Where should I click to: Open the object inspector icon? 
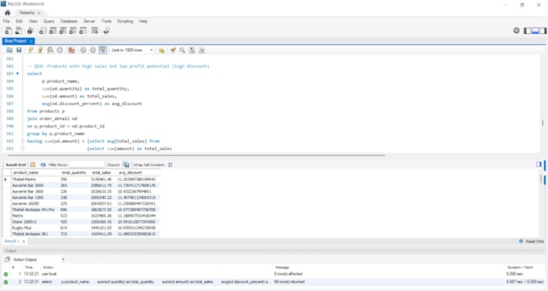[31, 31]
